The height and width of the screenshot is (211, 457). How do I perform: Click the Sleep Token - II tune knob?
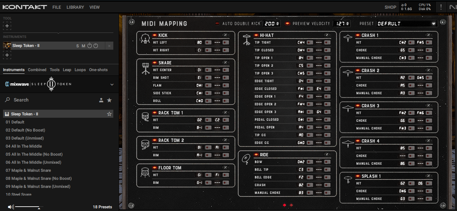tap(90, 46)
